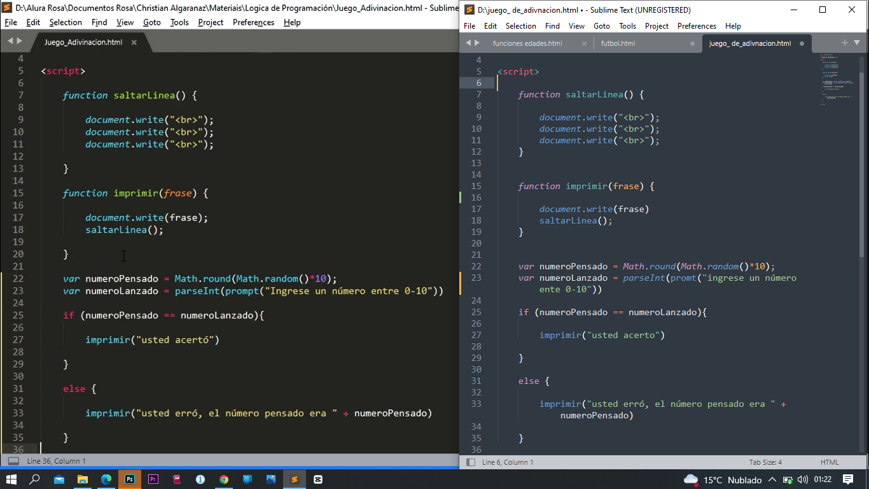Open File Explorer from the taskbar
The height and width of the screenshot is (489, 869).
[83, 479]
